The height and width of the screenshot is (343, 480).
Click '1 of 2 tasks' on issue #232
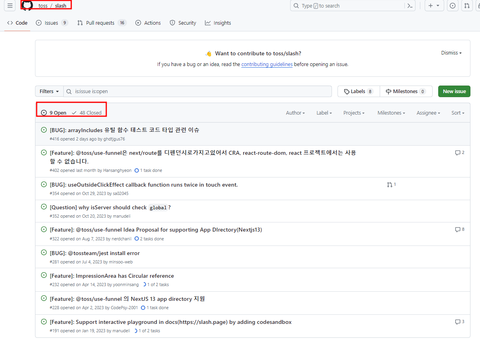coord(156,285)
